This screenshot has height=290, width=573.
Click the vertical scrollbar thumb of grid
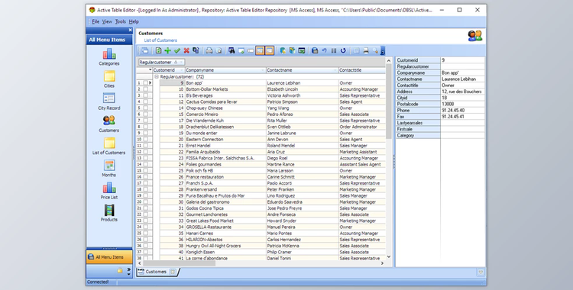click(388, 101)
